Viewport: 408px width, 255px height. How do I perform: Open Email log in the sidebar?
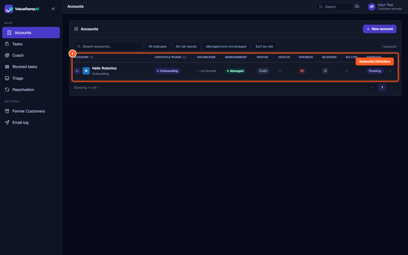(31, 122)
